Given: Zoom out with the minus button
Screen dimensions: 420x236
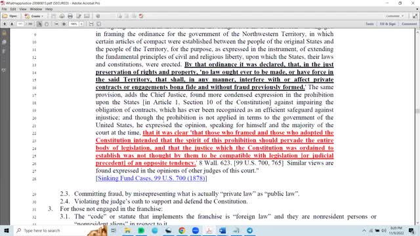Looking at the screenshot, I should coord(56,24).
